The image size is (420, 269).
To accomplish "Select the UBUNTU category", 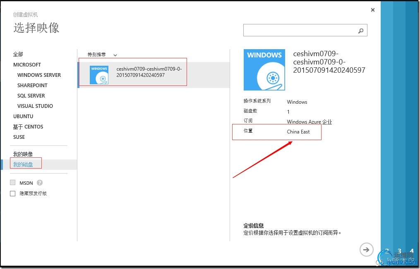I will coord(23,116).
